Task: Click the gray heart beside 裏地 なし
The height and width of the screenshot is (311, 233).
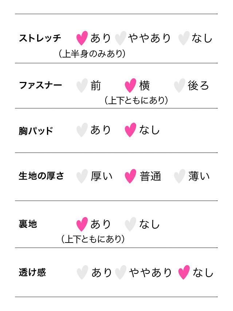Action: click(x=130, y=224)
